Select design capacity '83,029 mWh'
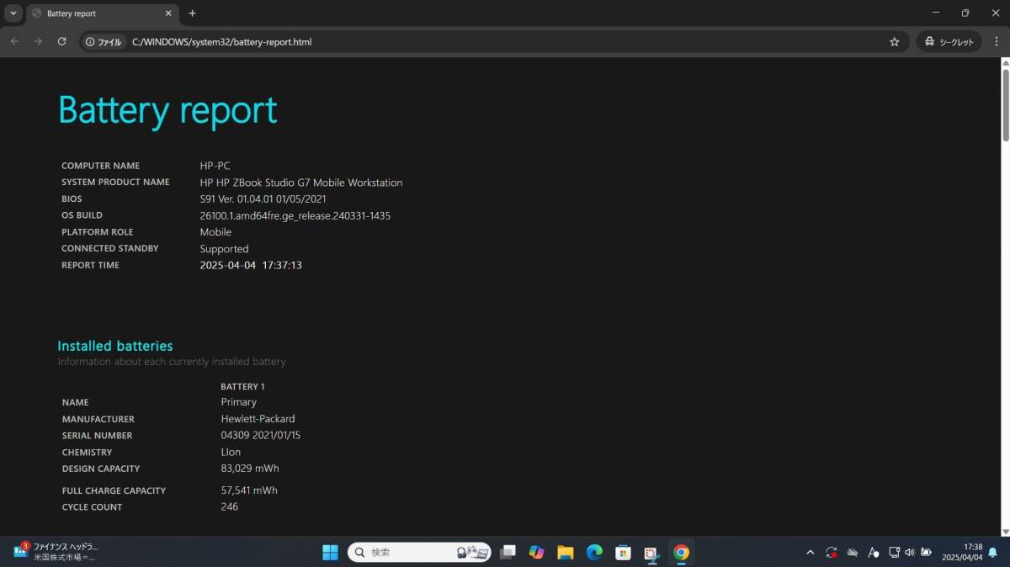 (250, 469)
